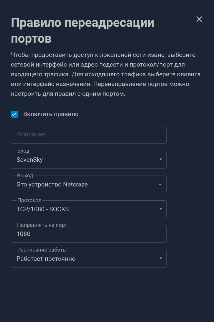Toggle the 'Включить правило' checkbox
The height and width of the screenshot is (322, 214).
[14, 114]
